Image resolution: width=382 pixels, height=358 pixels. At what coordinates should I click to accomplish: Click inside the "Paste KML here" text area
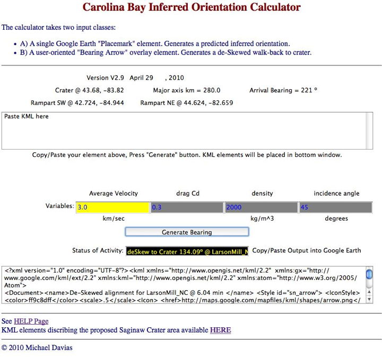coord(183,130)
